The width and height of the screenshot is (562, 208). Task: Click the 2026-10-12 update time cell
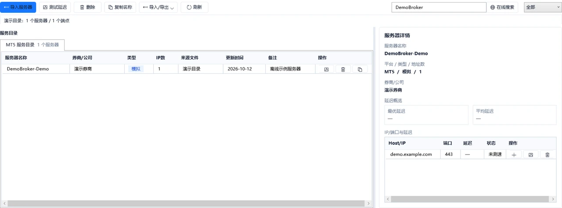pyautogui.click(x=244, y=69)
